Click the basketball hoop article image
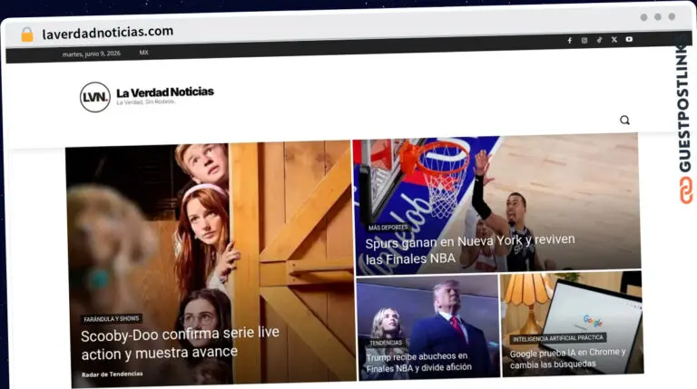This screenshot has height=389, width=697. pyautogui.click(x=496, y=204)
